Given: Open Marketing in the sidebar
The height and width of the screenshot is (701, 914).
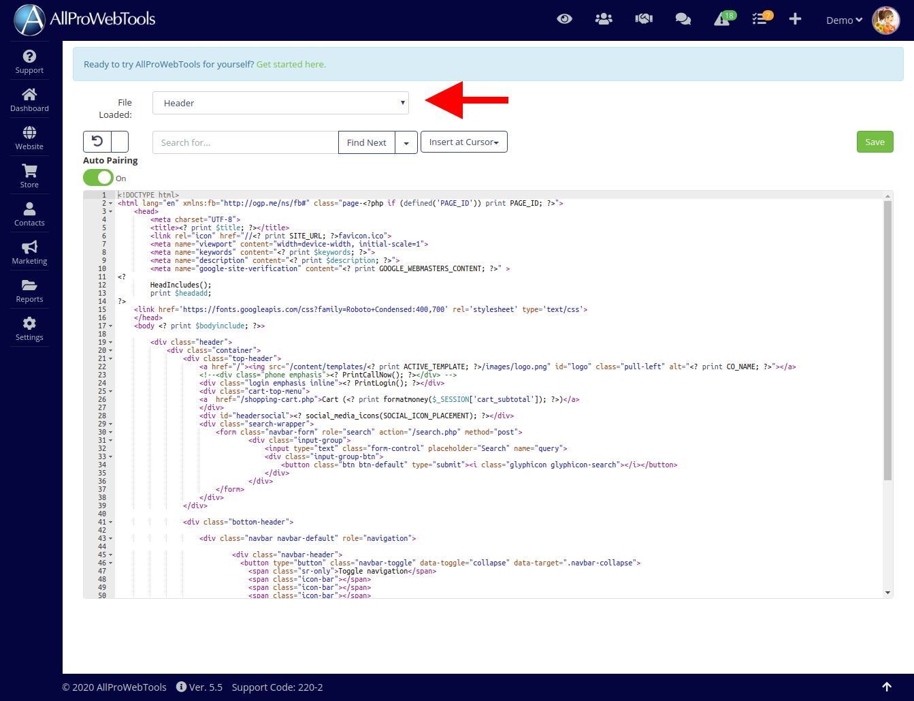Looking at the screenshot, I should coord(29,252).
